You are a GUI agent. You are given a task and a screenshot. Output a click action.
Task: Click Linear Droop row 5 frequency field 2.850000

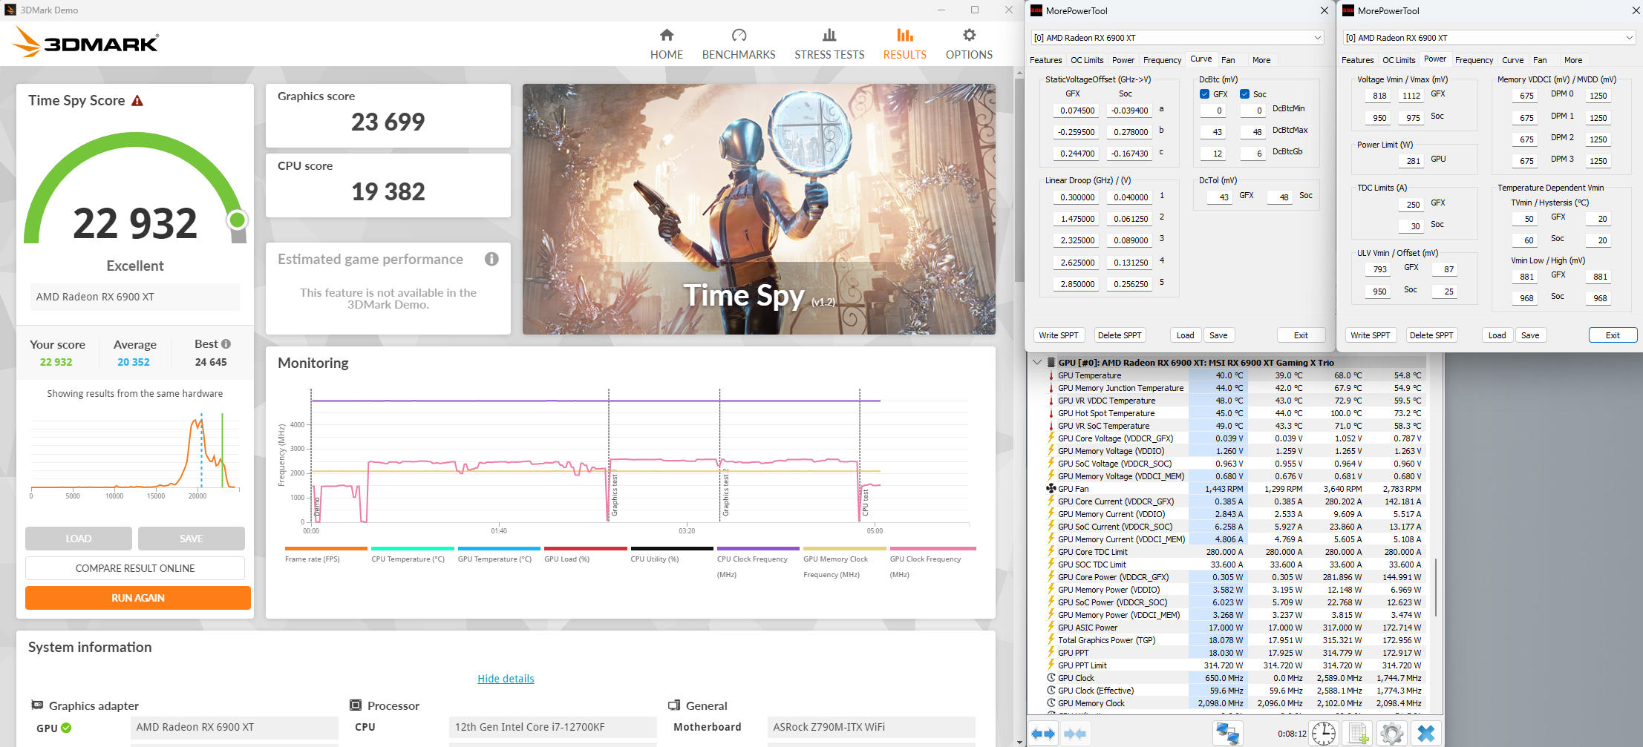click(x=1075, y=284)
